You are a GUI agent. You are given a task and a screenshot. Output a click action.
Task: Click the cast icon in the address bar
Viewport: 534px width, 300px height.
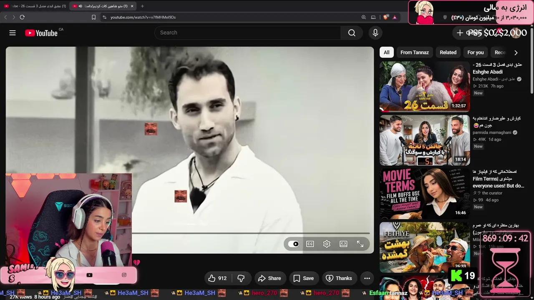373,17
